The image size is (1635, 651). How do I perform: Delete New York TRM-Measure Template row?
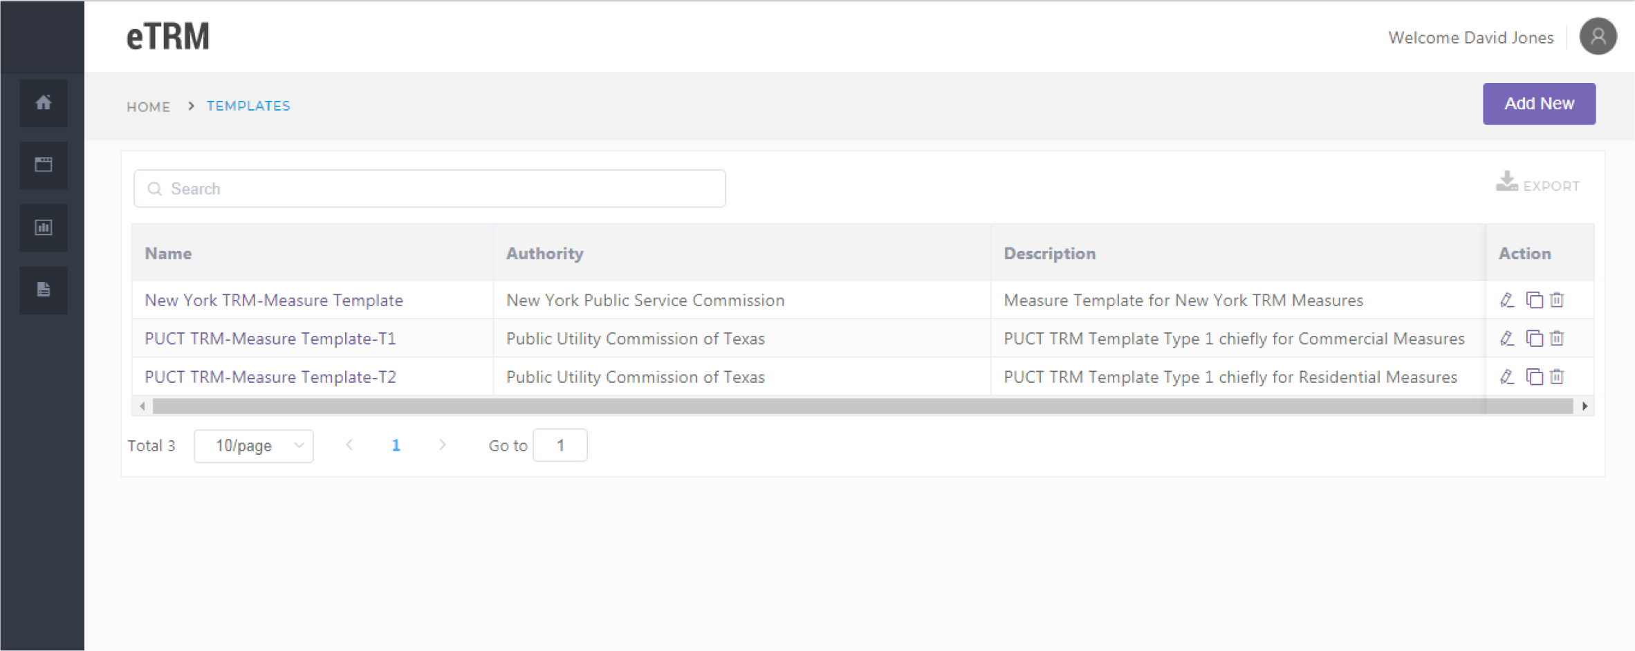click(1557, 300)
